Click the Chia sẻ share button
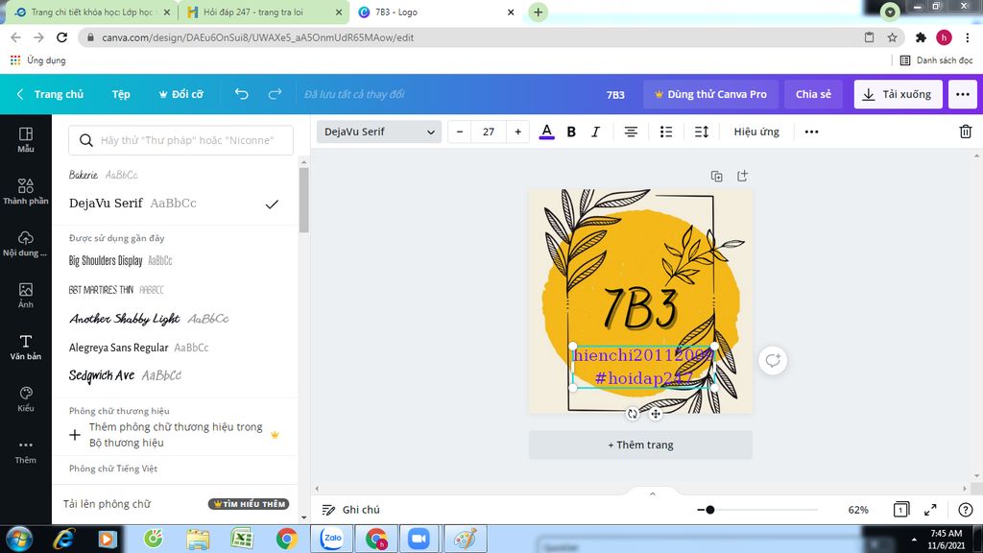 pos(813,94)
